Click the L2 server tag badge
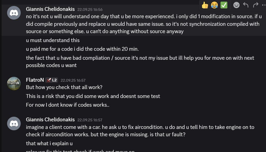266x152 pixels. (x=52, y=80)
